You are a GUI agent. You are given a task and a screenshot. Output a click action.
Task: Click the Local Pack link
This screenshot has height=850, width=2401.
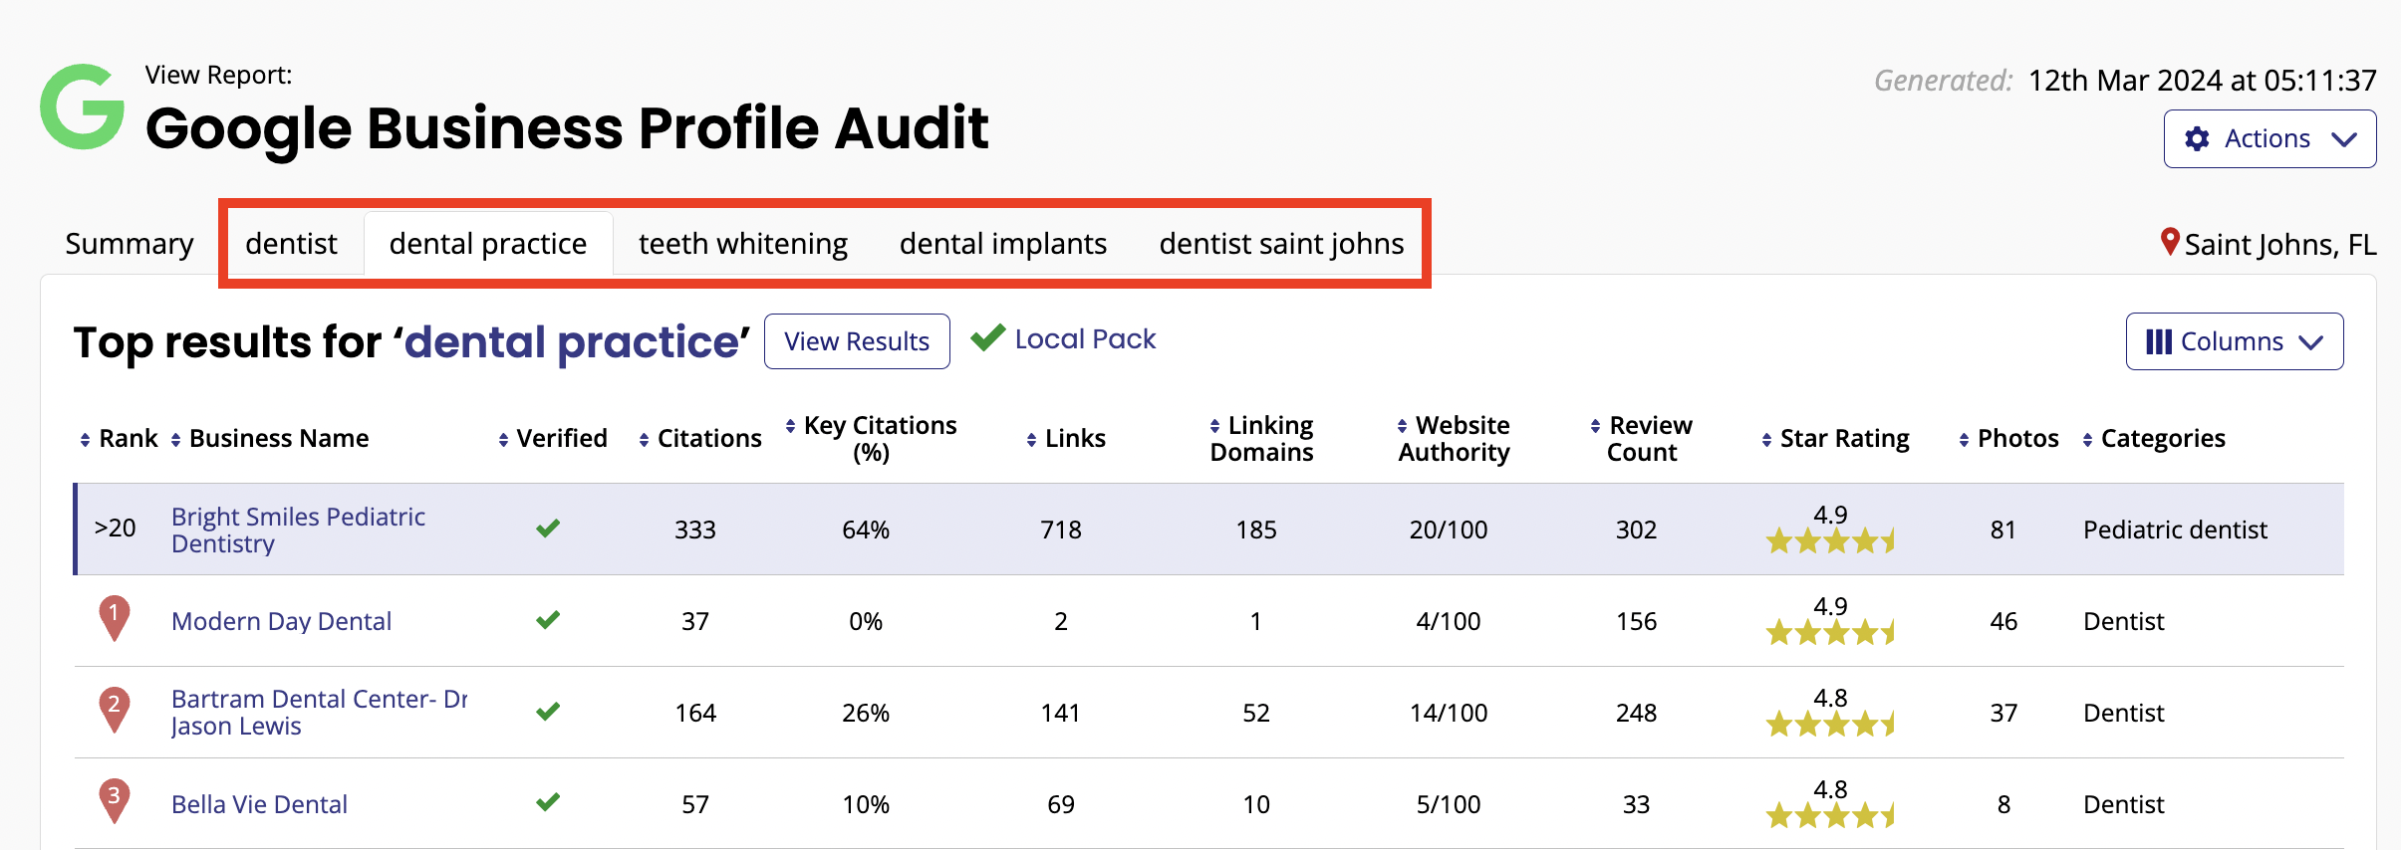coord(1085,339)
